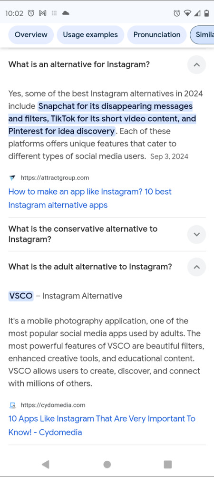Tap the Android back navigation triangle
Viewport: 214px width, 477px height.
(x=46, y=464)
